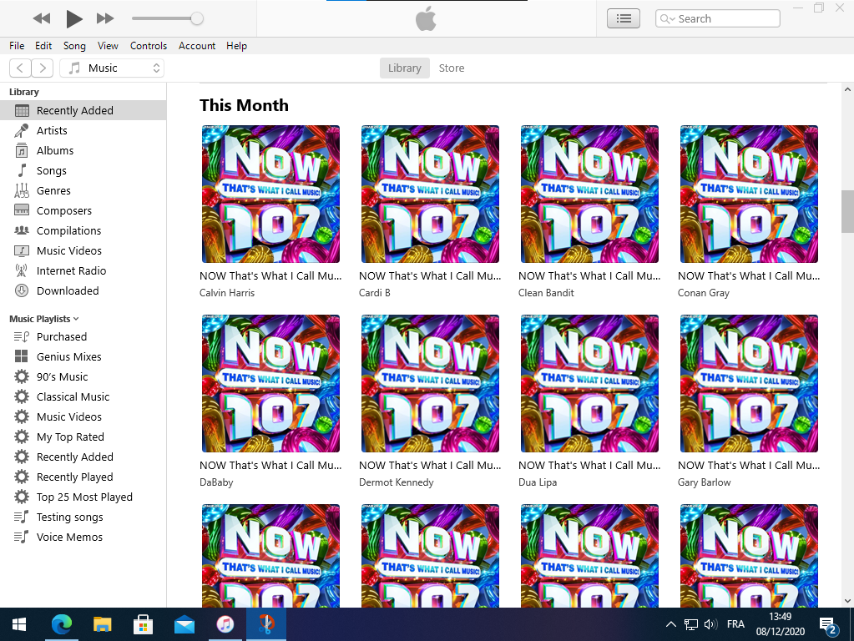Select the Conan Gray album cover

[x=749, y=194]
